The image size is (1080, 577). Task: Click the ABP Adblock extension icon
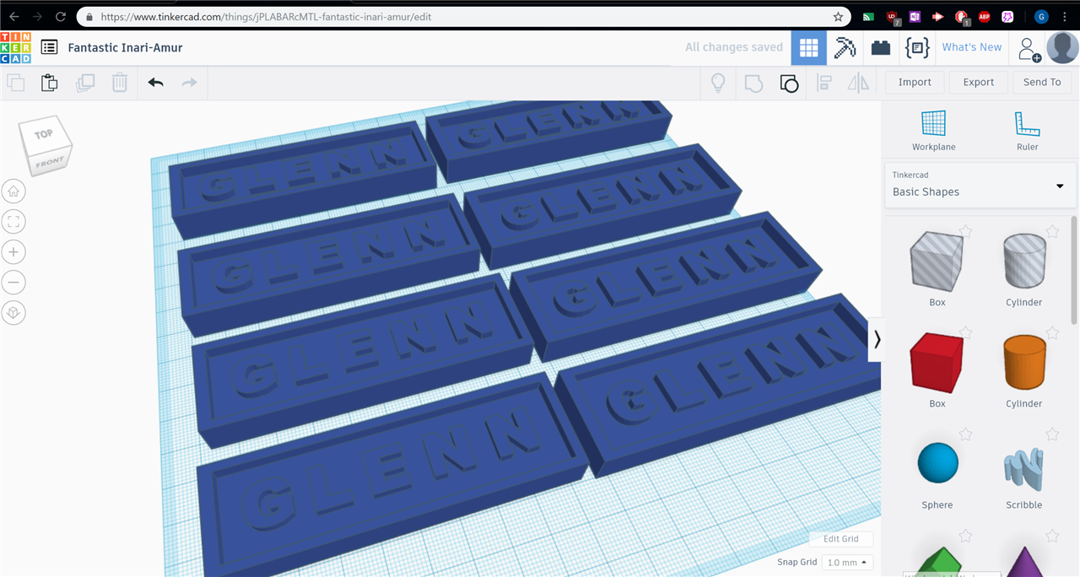pyautogui.click(x=984, y=17)
